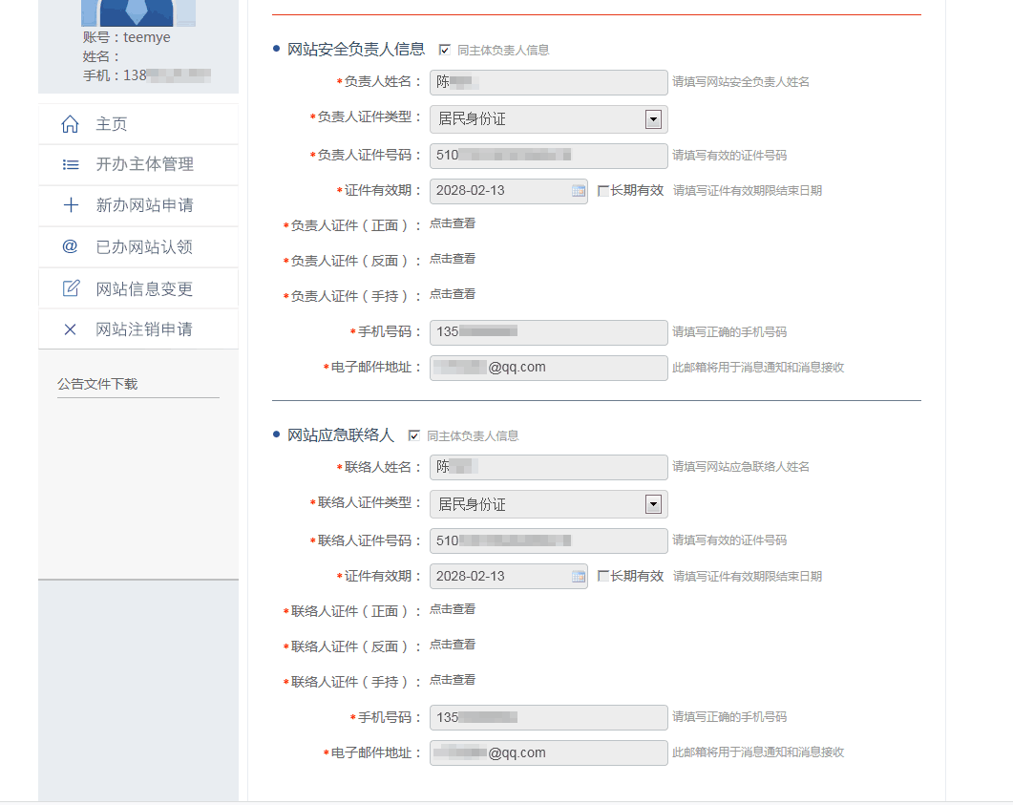Choose 网站信息变更 in sidebar
The height and width of the screenshot is (805, 1013).
[138, 288]
